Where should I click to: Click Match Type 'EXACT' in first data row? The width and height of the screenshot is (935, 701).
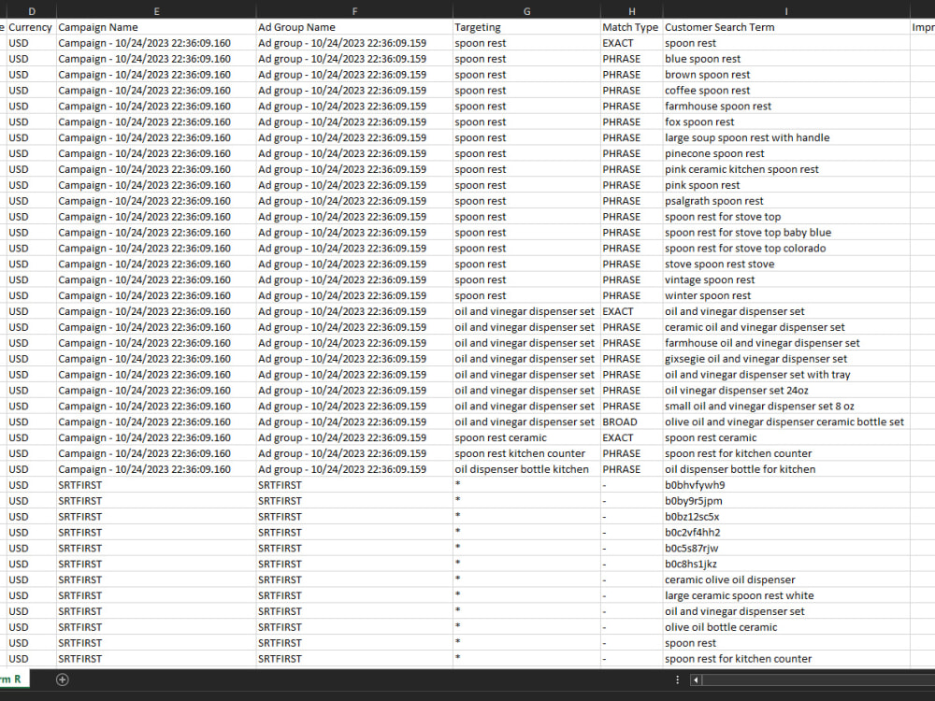click(x=631, y=43)
